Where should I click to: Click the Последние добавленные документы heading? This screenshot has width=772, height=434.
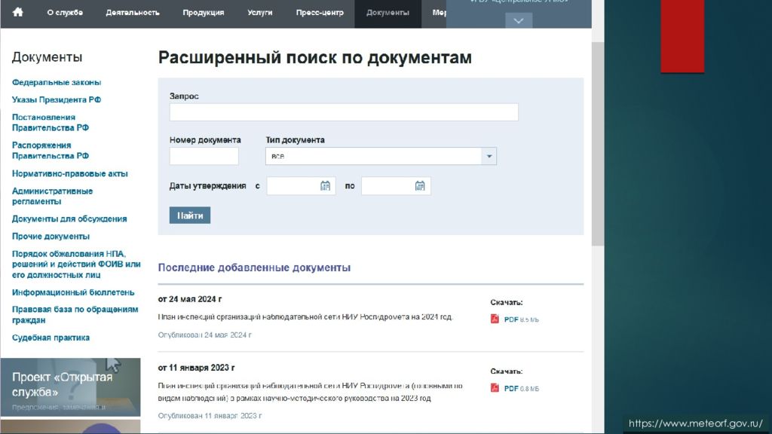click(254, 267)
